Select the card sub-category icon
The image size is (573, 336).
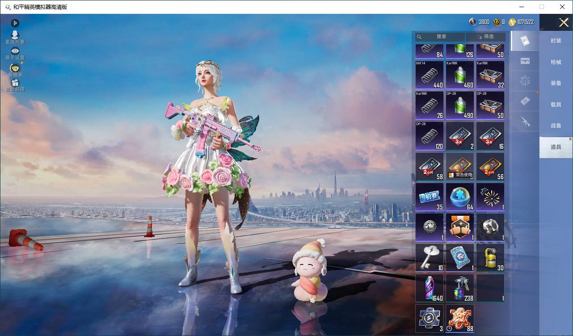[525, 41]
